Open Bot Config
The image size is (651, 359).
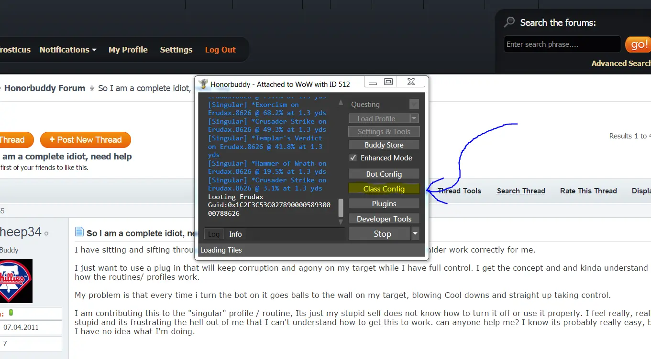coord(384,174)
